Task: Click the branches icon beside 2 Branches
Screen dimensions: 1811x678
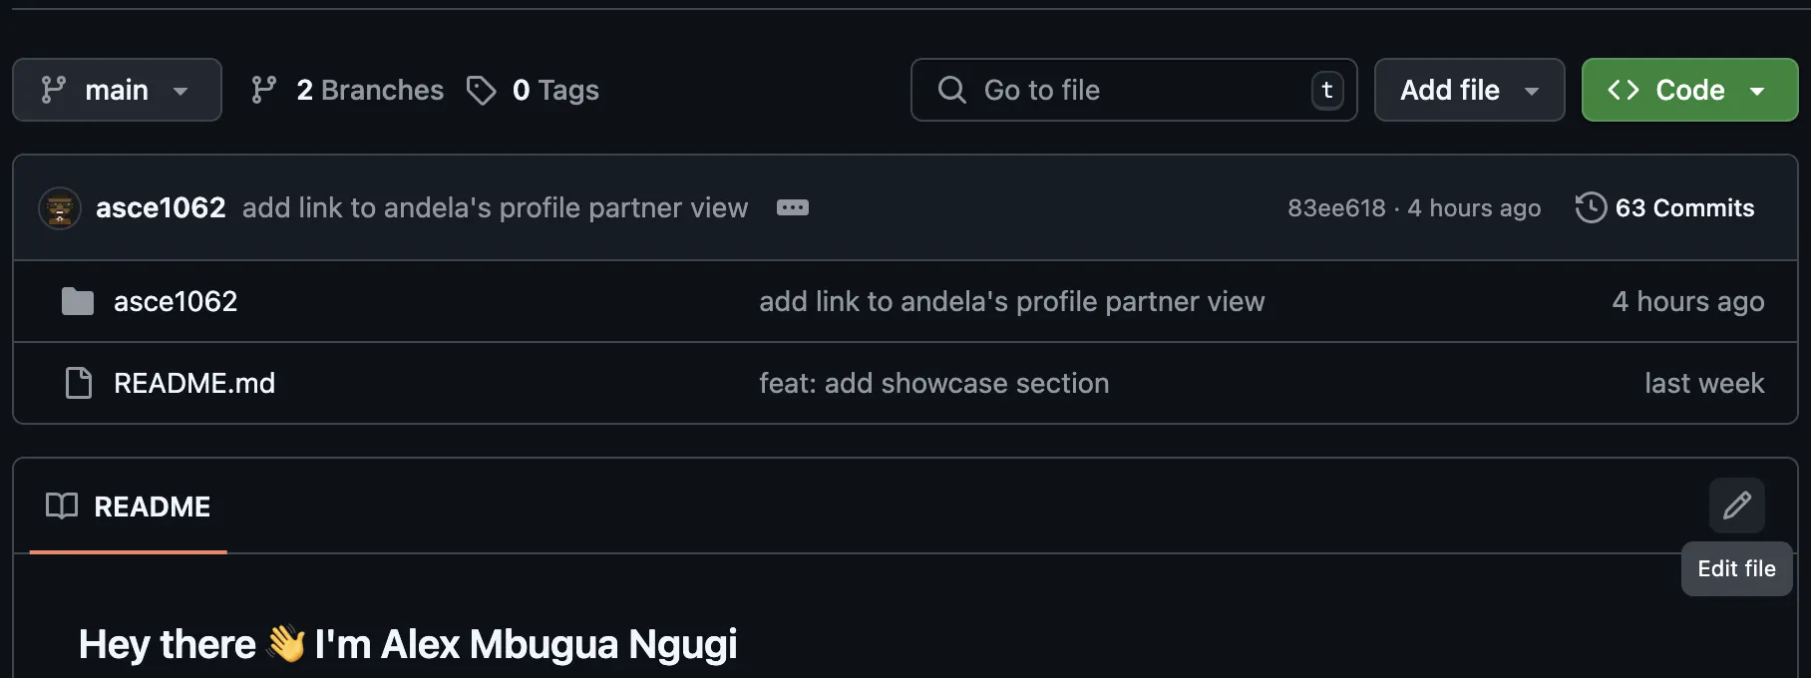Action: (264, 91)
